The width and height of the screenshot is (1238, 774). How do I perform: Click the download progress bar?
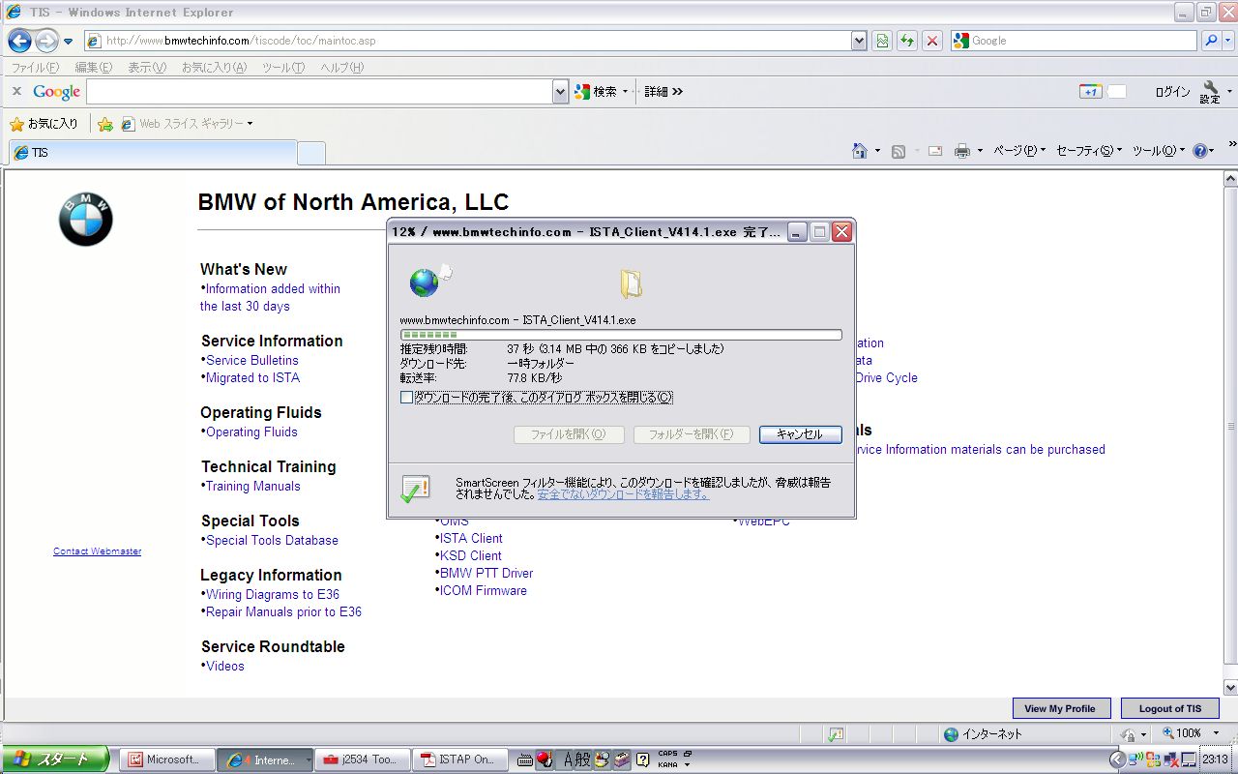620,335
